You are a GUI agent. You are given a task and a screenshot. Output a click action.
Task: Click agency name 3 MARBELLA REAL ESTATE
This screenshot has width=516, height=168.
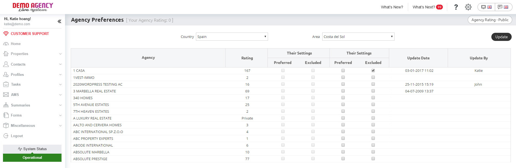[x=95, y=91]
